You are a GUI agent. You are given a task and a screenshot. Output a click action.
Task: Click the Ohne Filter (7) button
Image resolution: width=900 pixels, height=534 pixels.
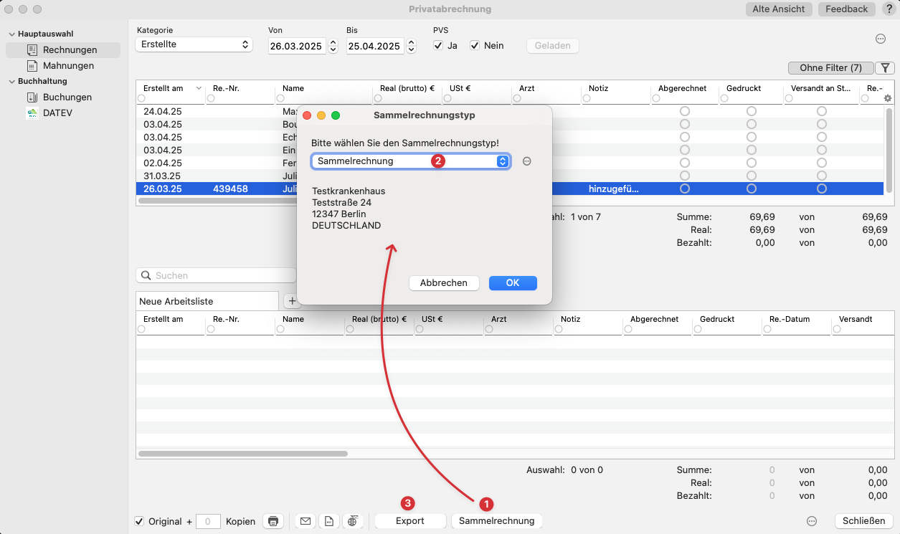tap(830, 68)
